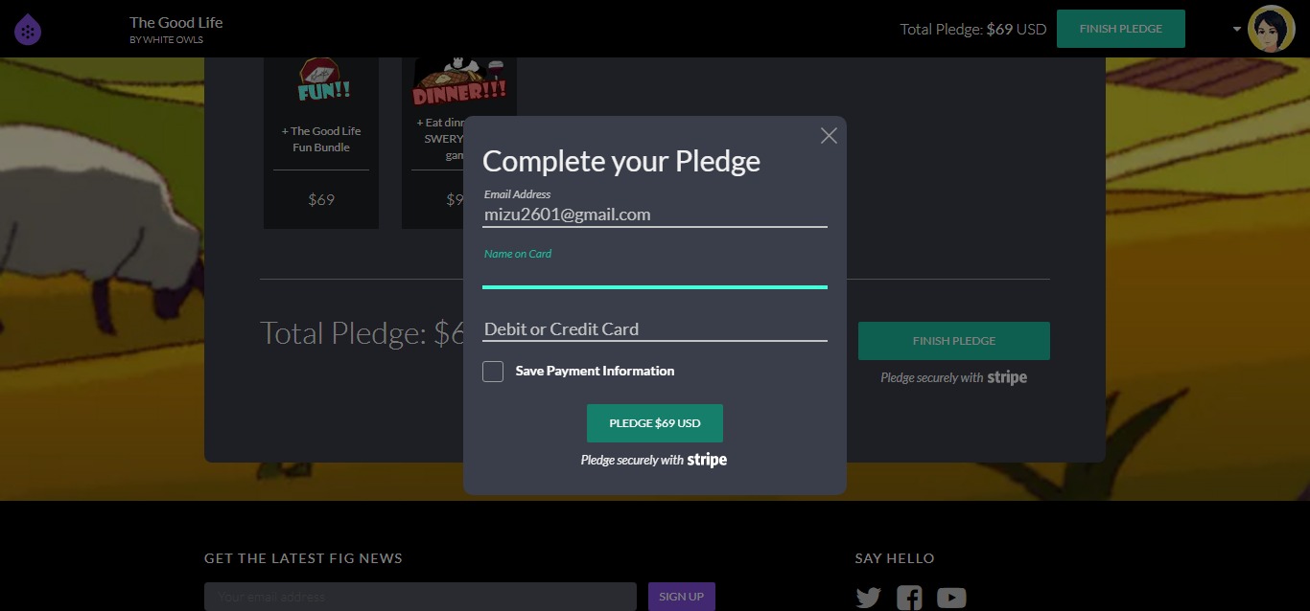The width and height of the screenshot is (1310, 611).
Task: Open the user avatar profile picture
Action: [1272, 29]
